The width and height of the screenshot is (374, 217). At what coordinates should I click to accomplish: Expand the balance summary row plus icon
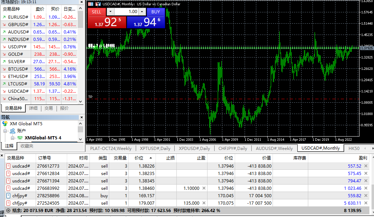click(8, 210)
